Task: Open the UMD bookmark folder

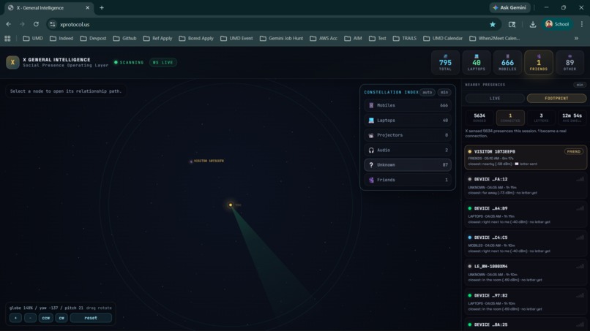Action: (33, 38)
